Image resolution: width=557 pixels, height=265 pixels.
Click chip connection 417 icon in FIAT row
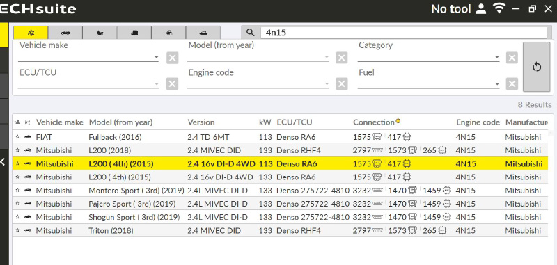(x=407, y=137)
